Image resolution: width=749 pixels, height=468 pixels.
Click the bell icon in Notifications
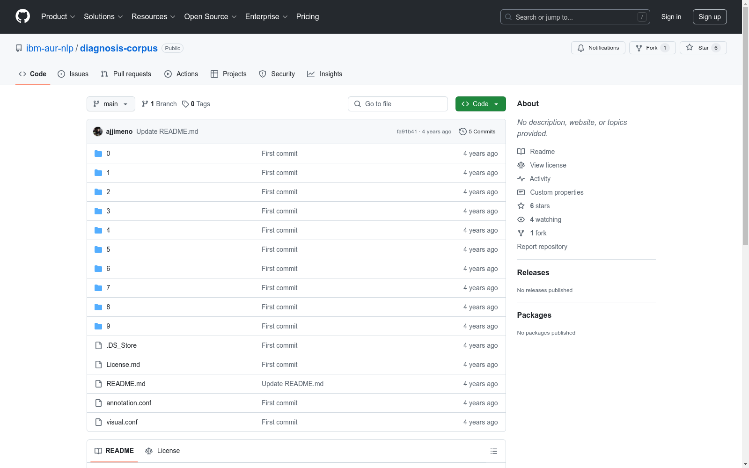click(x=581, y=48)
